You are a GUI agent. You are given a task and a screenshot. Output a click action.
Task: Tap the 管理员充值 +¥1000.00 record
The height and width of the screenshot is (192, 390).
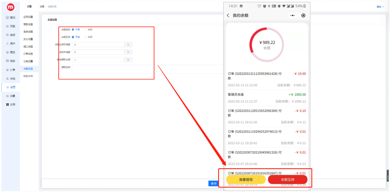tap(267, 98)
